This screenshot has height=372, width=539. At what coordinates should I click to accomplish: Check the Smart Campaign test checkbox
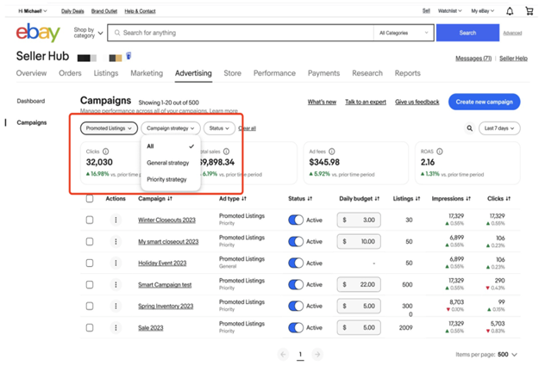tap(90, 284)
